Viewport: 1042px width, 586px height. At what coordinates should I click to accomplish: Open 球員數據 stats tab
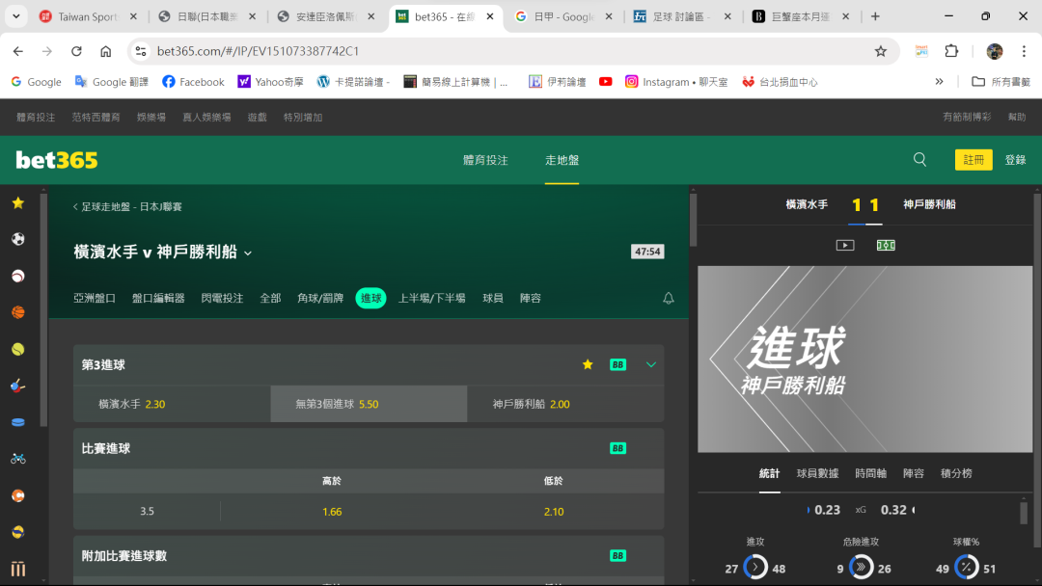[x=817, y=473]
